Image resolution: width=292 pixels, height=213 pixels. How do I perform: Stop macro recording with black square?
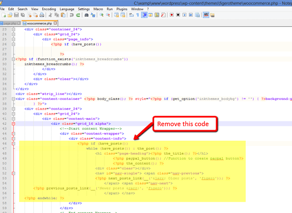(178, 15)
